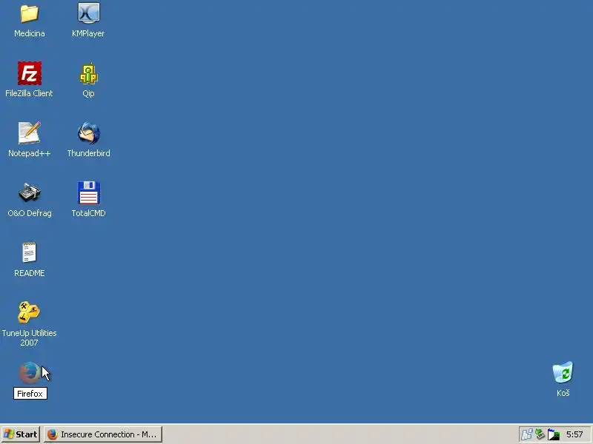Viewport: 593px width, 444px height.
Task: Select the KMPlayer desktop shortcut
Action: pos(88,13)
